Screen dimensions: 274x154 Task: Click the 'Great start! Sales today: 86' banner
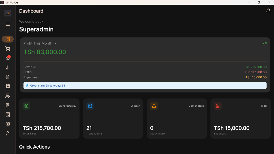coord(145,86)
